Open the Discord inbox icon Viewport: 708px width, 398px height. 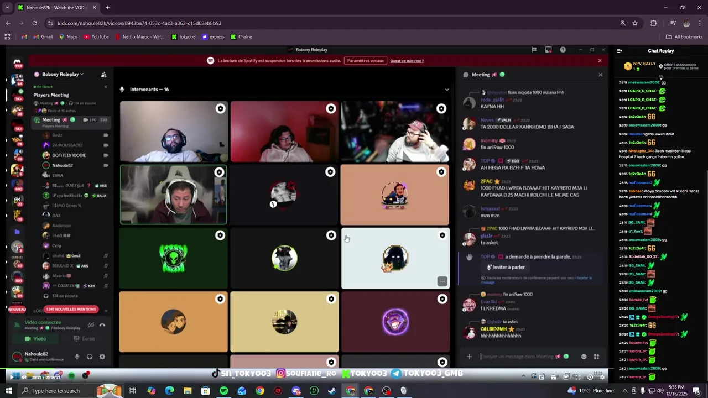(x=548, y=50)
